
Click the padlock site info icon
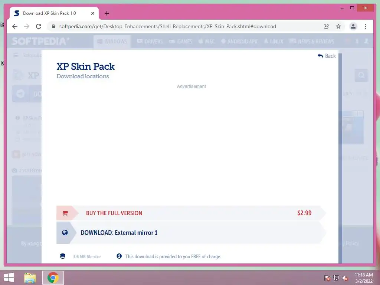[53, 26]
